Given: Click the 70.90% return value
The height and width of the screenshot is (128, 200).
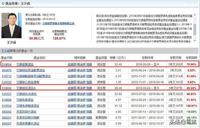Looking at the screenshot, I should pos(191,64).
